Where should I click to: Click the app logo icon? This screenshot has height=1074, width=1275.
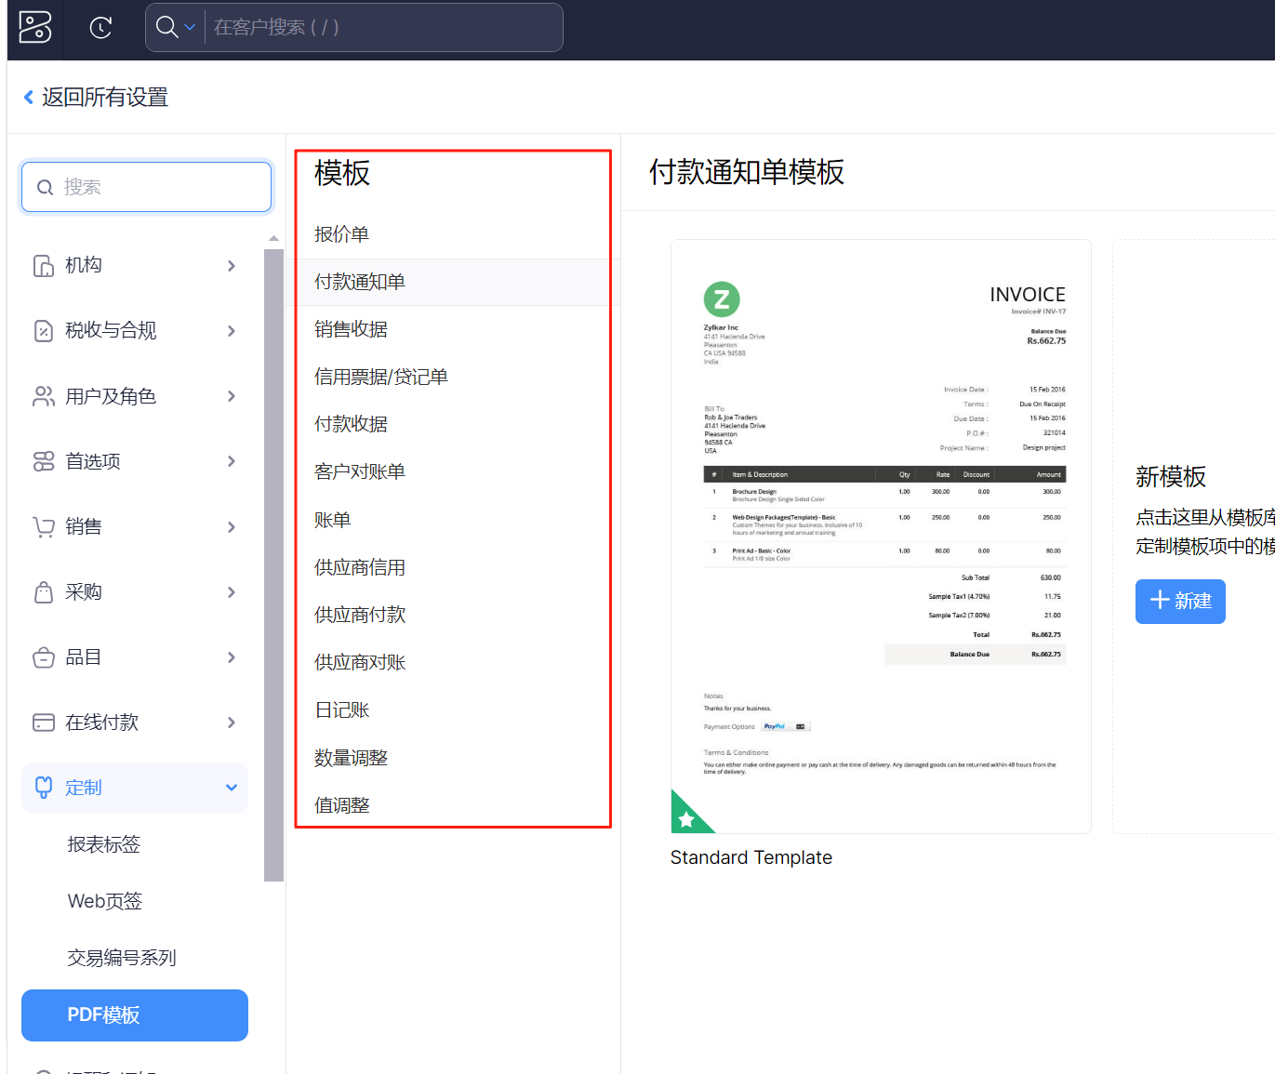tap(33, 28)
